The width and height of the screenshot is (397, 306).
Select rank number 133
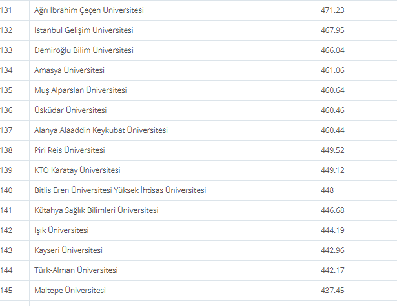6,50
